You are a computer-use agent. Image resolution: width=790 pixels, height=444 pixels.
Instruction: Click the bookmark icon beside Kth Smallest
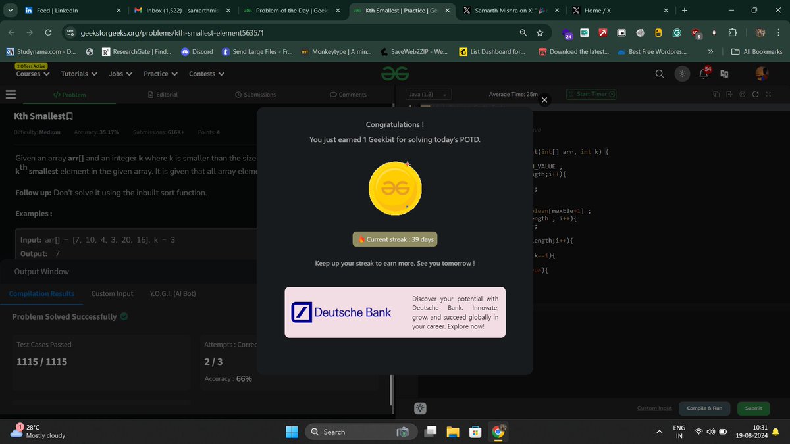pyautogui.click(x=70, y=116)
